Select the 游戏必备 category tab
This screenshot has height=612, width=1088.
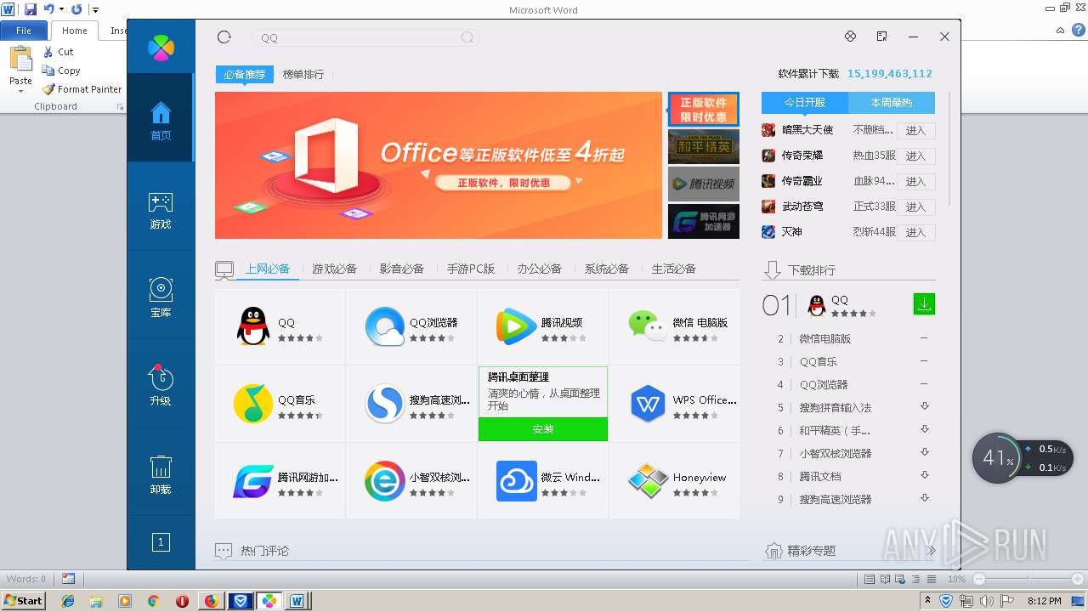tap(334, 269)
